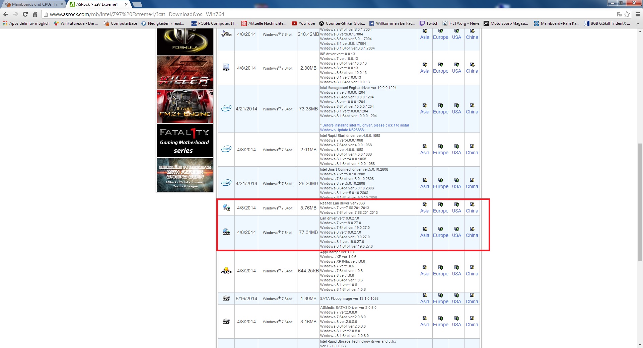Open the Motorsport-Magazi... bookmark
Viewport: 643px width, 348px height.
pyautogui.click(x=506, y=23)
